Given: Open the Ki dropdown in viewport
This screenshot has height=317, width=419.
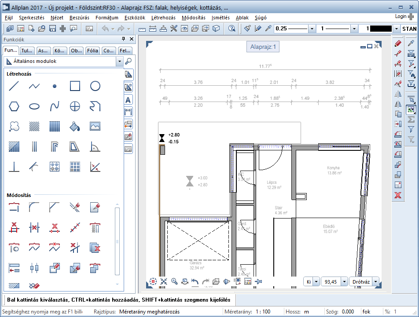Looking at the screenshot, I should coord(316,282).
